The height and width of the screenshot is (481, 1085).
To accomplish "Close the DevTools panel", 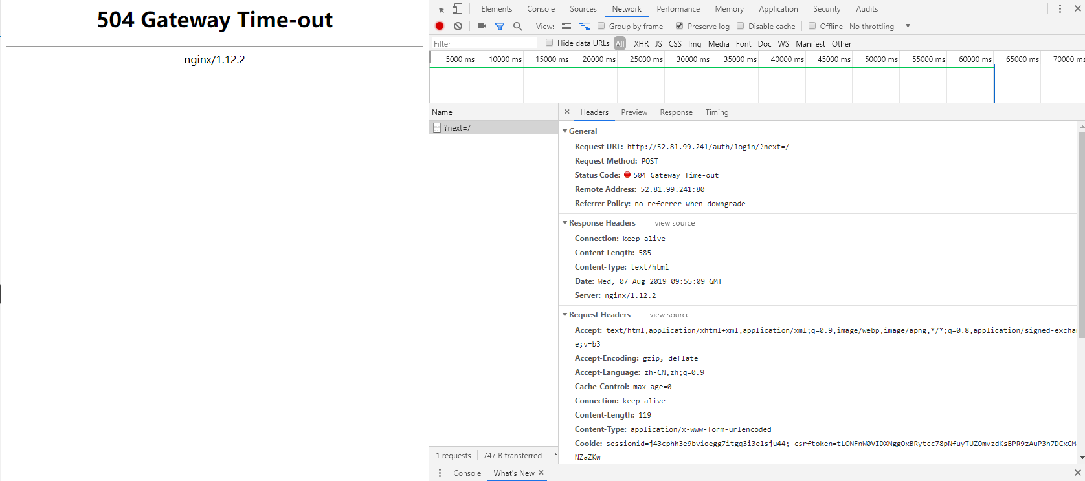I will coord(1077,8).
